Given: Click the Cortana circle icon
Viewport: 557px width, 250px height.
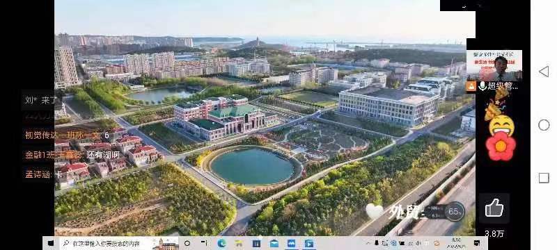Looking at the screenshot, I should coord(187,243).
